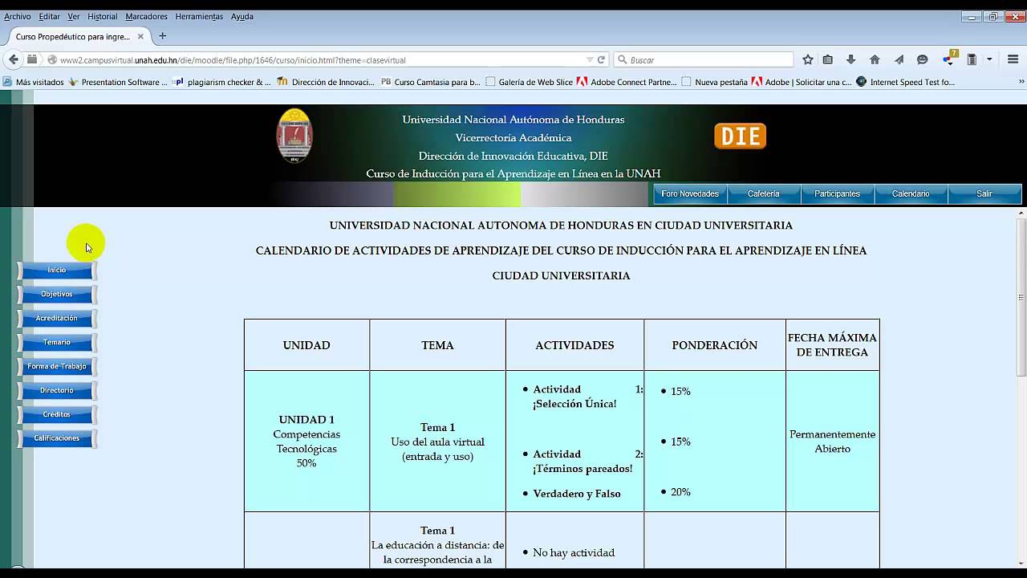Open the downloads arrow icon

pos(851,59)
